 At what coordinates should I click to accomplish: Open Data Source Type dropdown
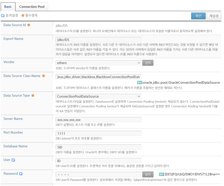(98, 96)
